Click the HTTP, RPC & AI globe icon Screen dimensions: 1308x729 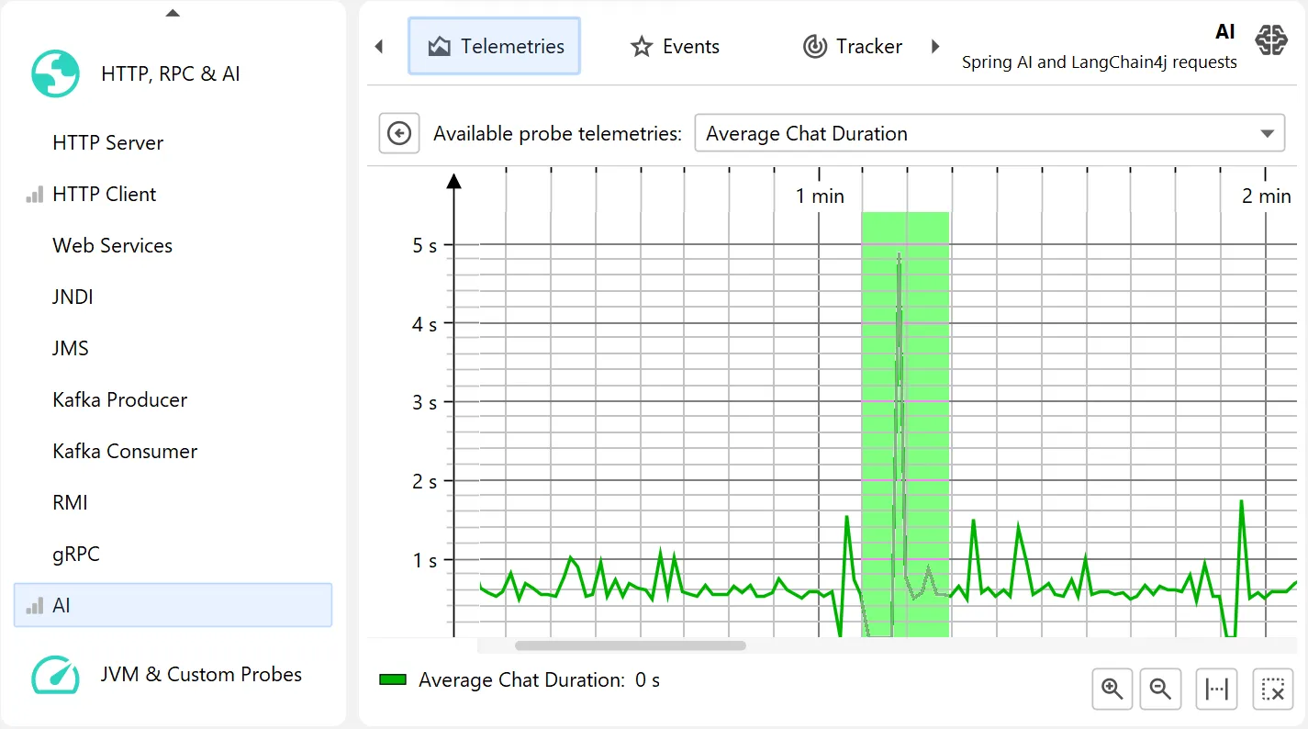tap(55, 73)
